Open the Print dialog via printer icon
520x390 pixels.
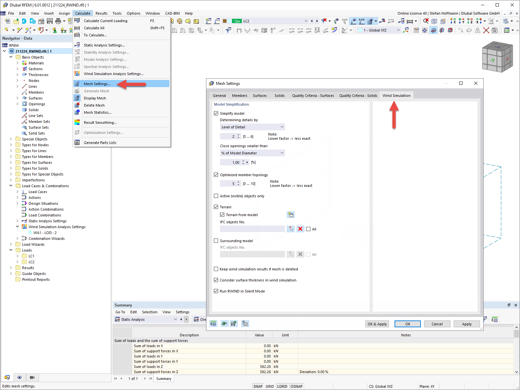58,20
